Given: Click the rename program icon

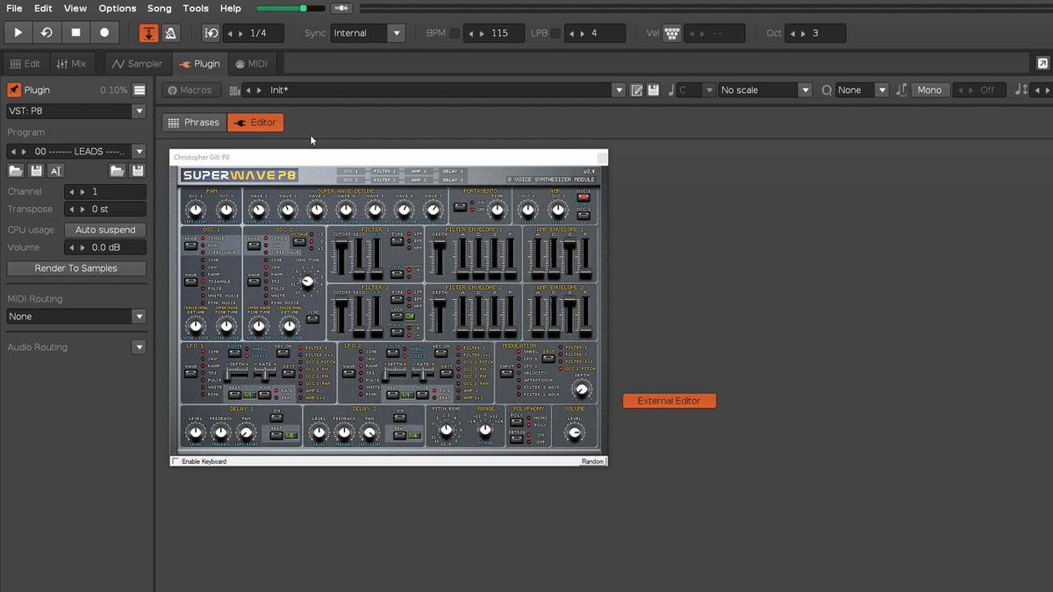Looking at the screenshot, I should (55, 171).
